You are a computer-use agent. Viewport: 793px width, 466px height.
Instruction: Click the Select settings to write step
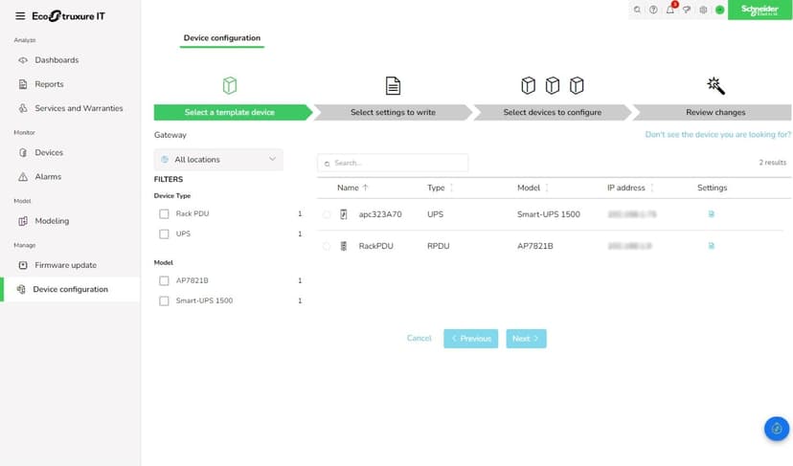pos(393,112)
